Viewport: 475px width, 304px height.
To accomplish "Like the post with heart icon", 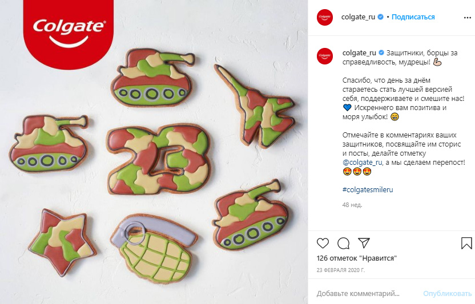I will [x=323, y=243].
